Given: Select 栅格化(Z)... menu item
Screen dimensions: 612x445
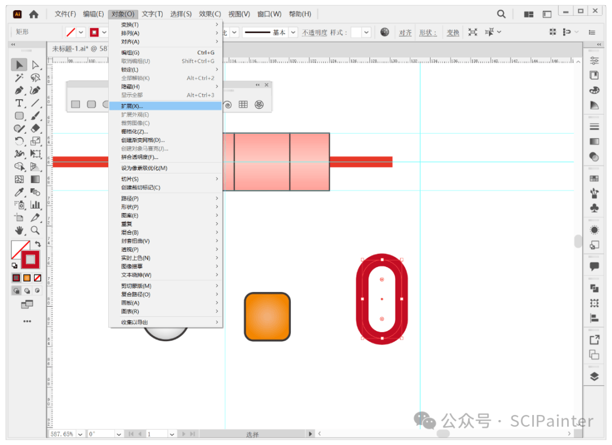Looking at the screenshot, I should point(165,132).
